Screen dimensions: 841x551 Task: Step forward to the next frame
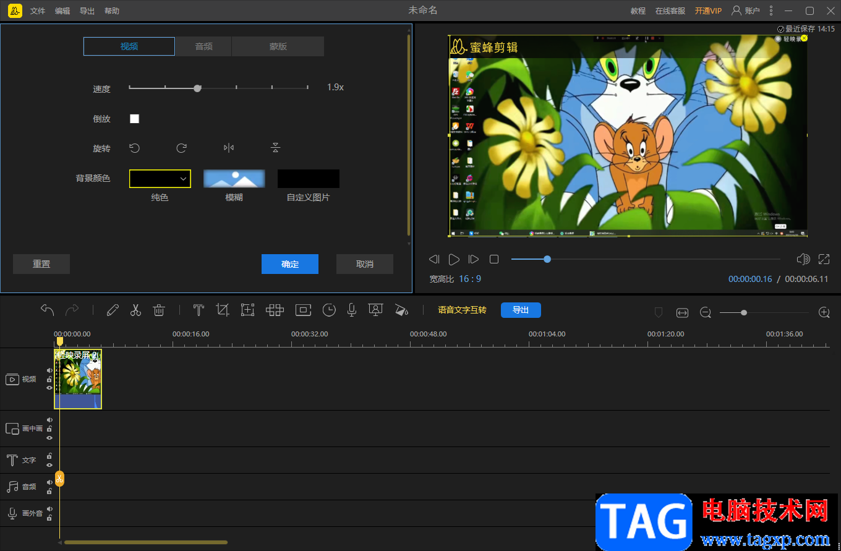click(474, 259)
